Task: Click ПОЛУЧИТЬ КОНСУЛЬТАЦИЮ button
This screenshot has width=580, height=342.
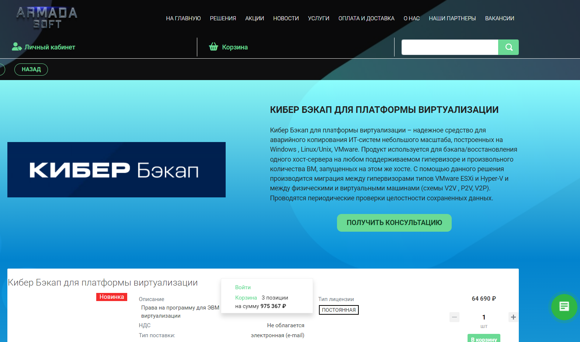Action: pyautogui.click(x=394, y=223)
